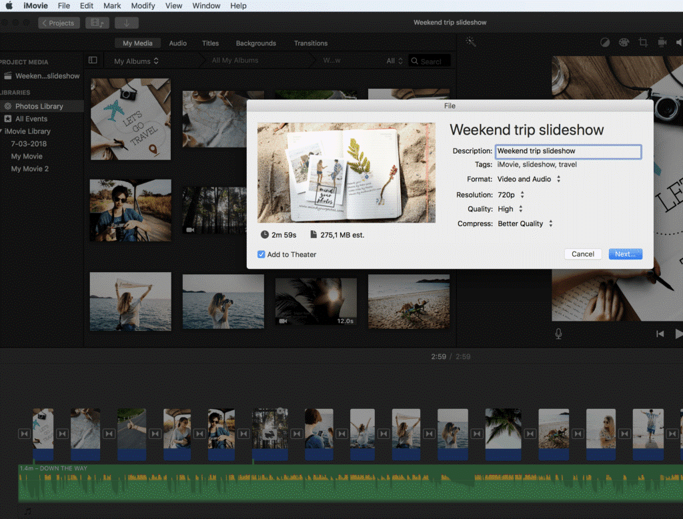Open the Resolution 720p dropdown
Image resolution: width=683 pixels, height=519 pixels.
click(x=511, y=195)
